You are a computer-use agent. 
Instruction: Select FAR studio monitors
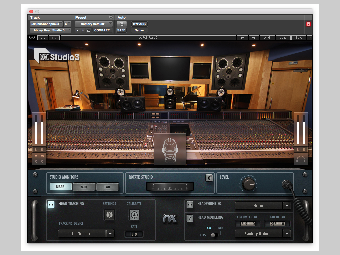[x=107, y=187]
